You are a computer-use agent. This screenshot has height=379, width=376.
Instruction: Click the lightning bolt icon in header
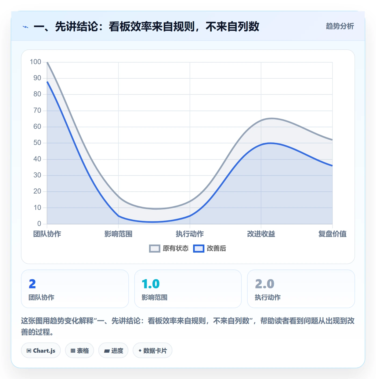[x=26, y=27]
